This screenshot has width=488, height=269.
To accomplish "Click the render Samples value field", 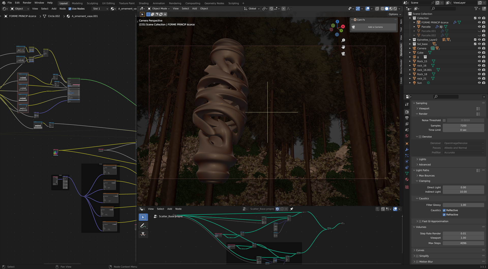I will pyautogui.click(x=463, y=126).
